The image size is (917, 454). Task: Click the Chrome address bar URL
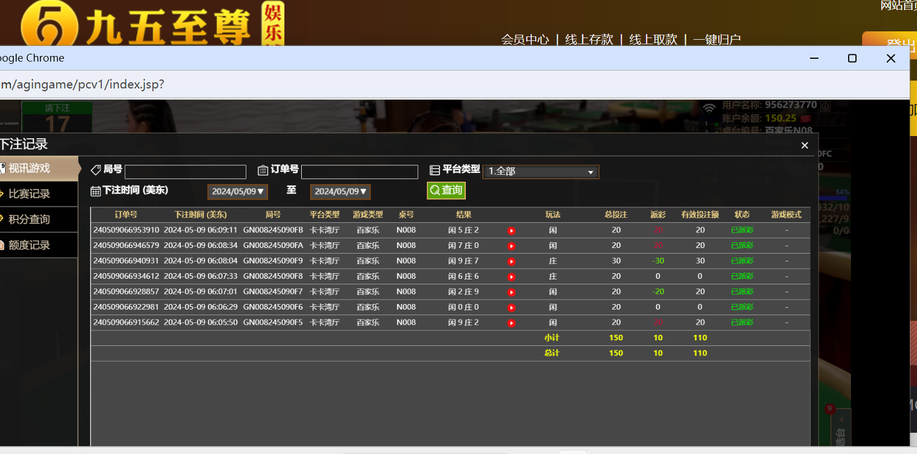82,85
